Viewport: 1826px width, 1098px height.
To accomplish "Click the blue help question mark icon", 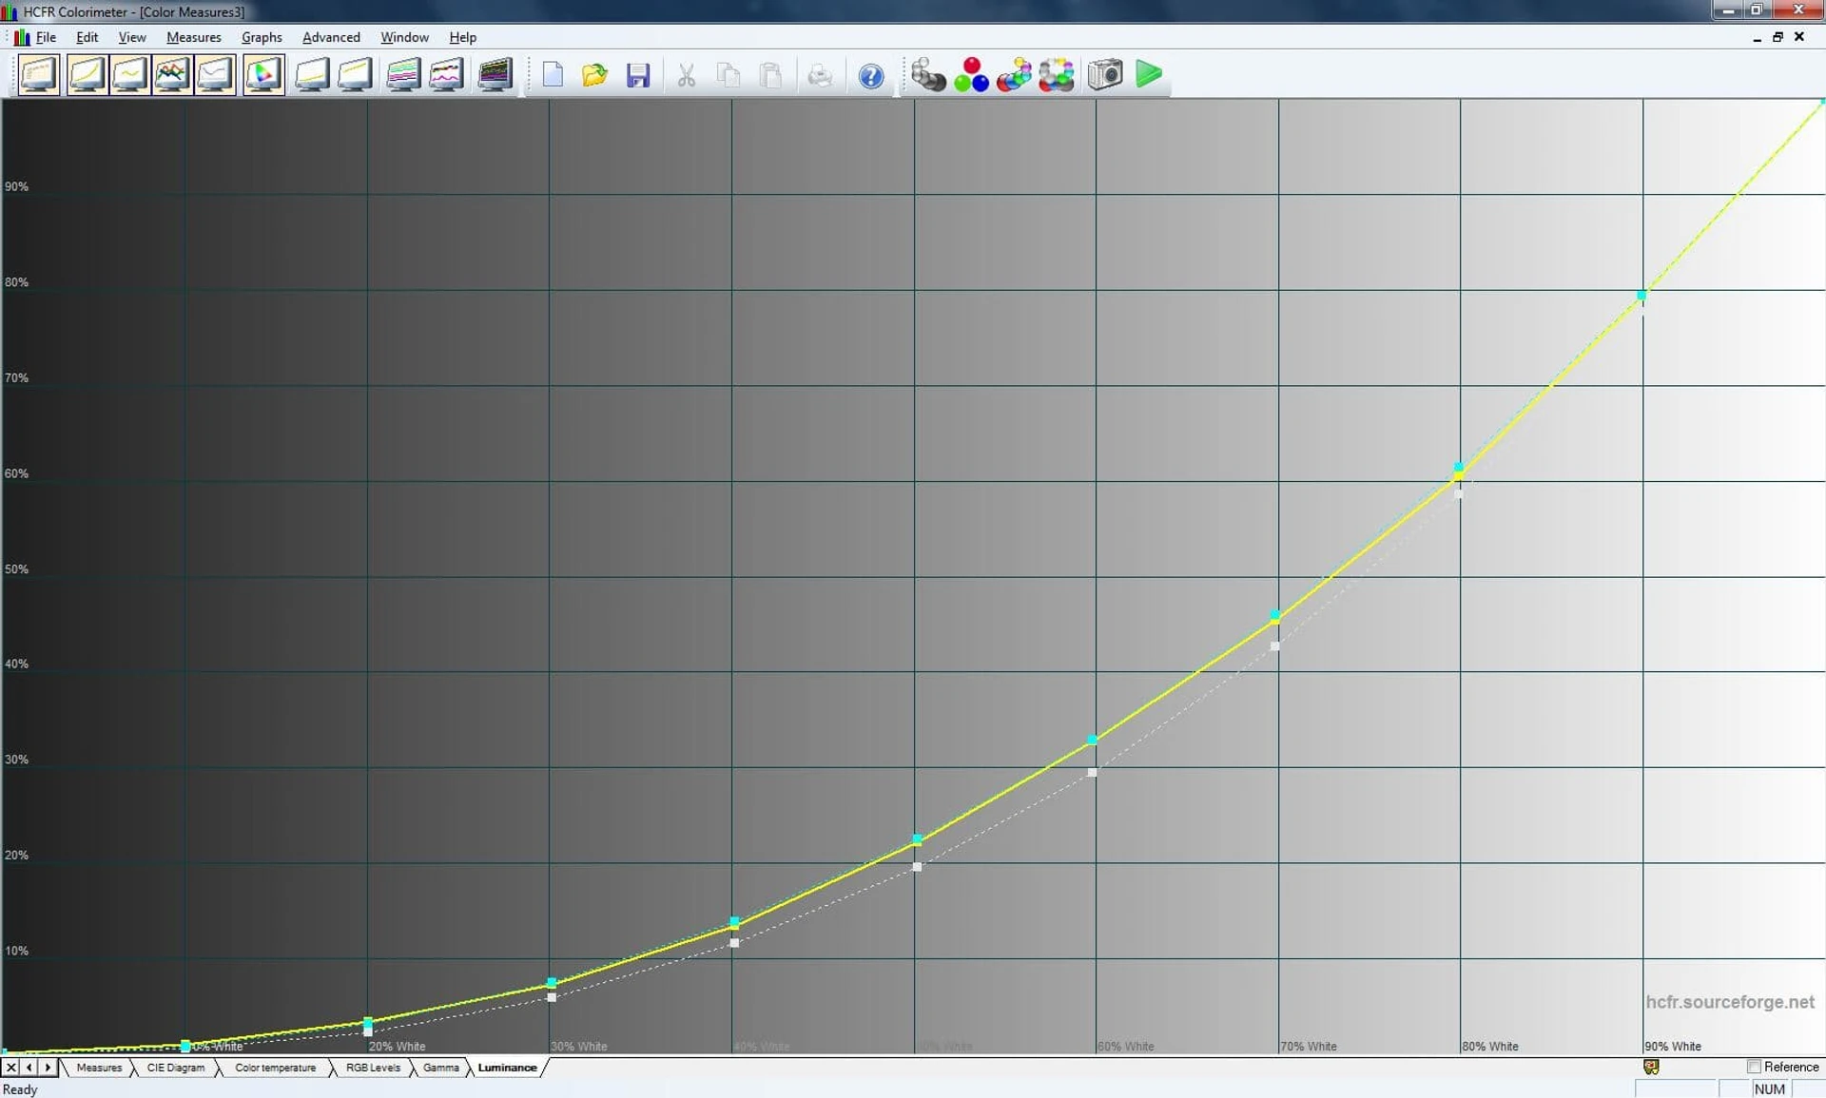I will [870, 76].
